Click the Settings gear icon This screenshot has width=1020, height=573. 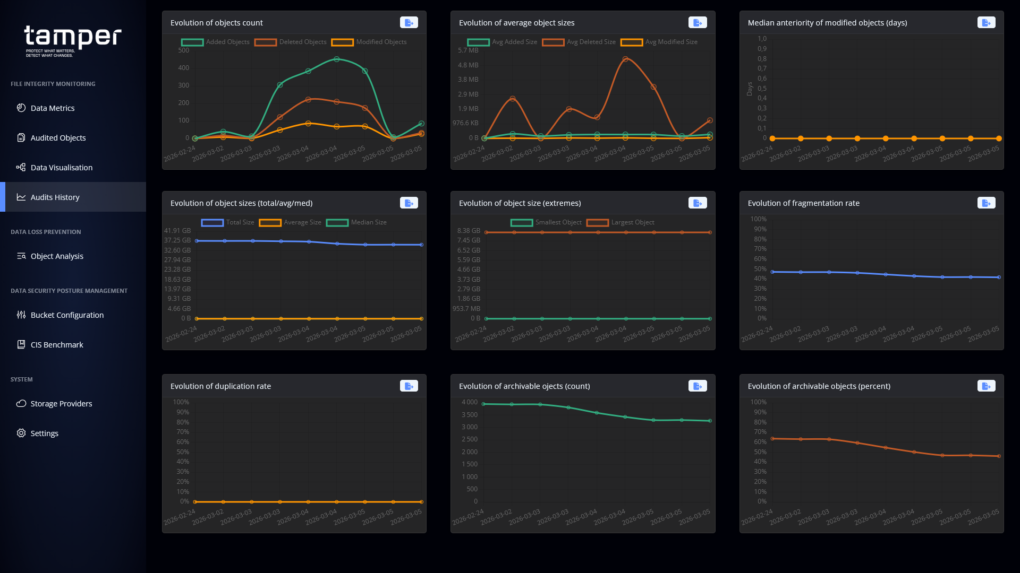point(21,433)
